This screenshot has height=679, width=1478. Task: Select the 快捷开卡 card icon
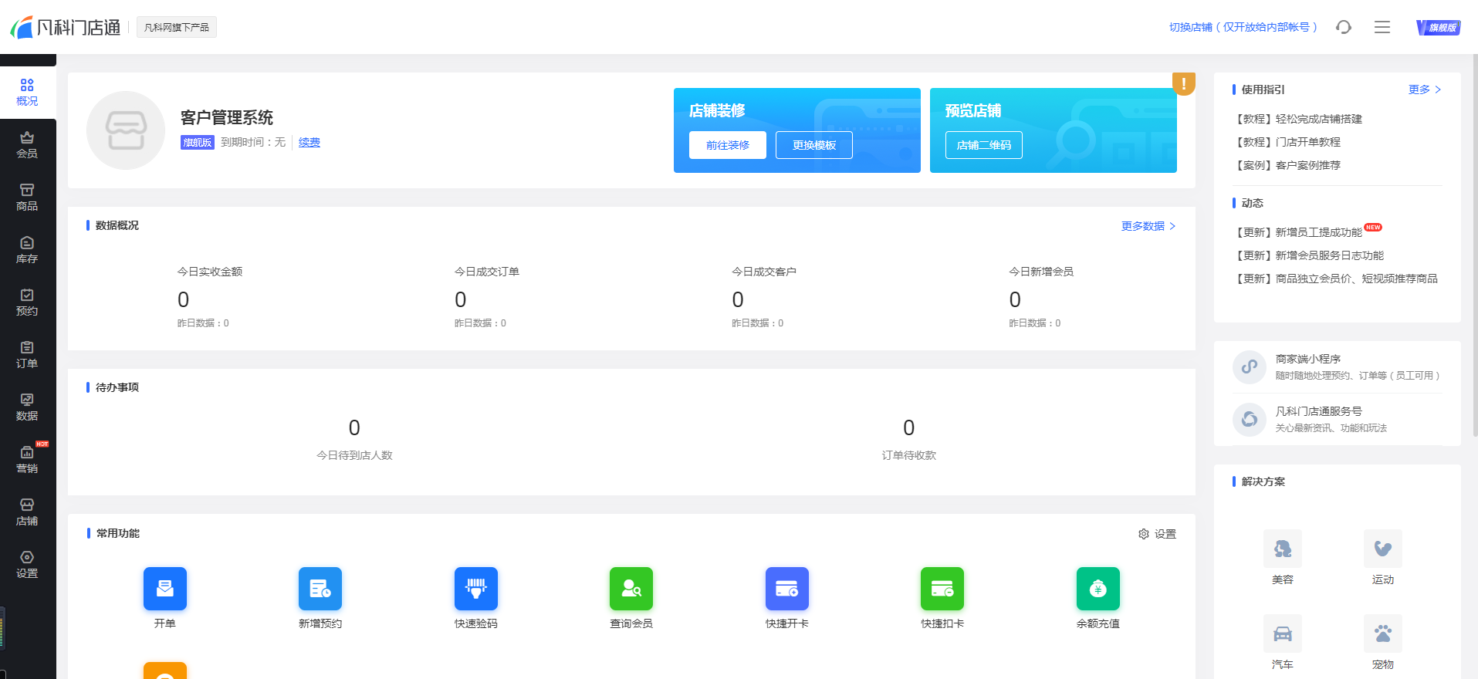[x=786, y=589]
